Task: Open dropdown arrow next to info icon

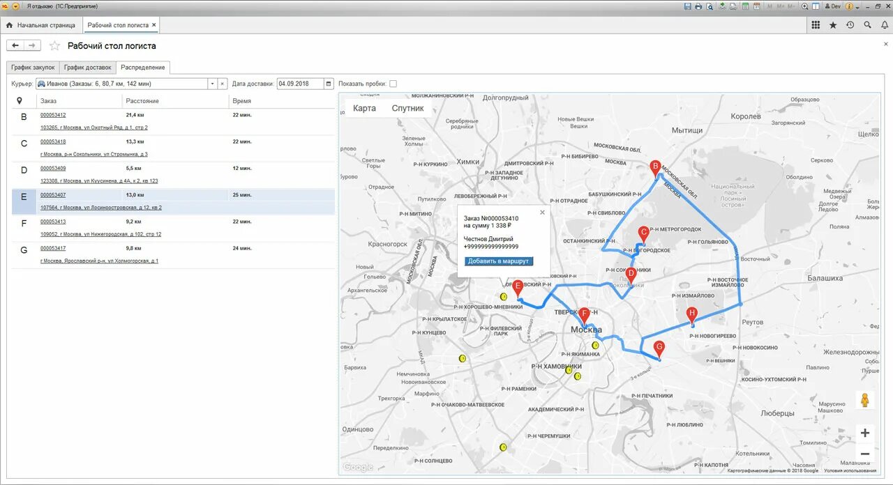Action: (x=857, y=7)
